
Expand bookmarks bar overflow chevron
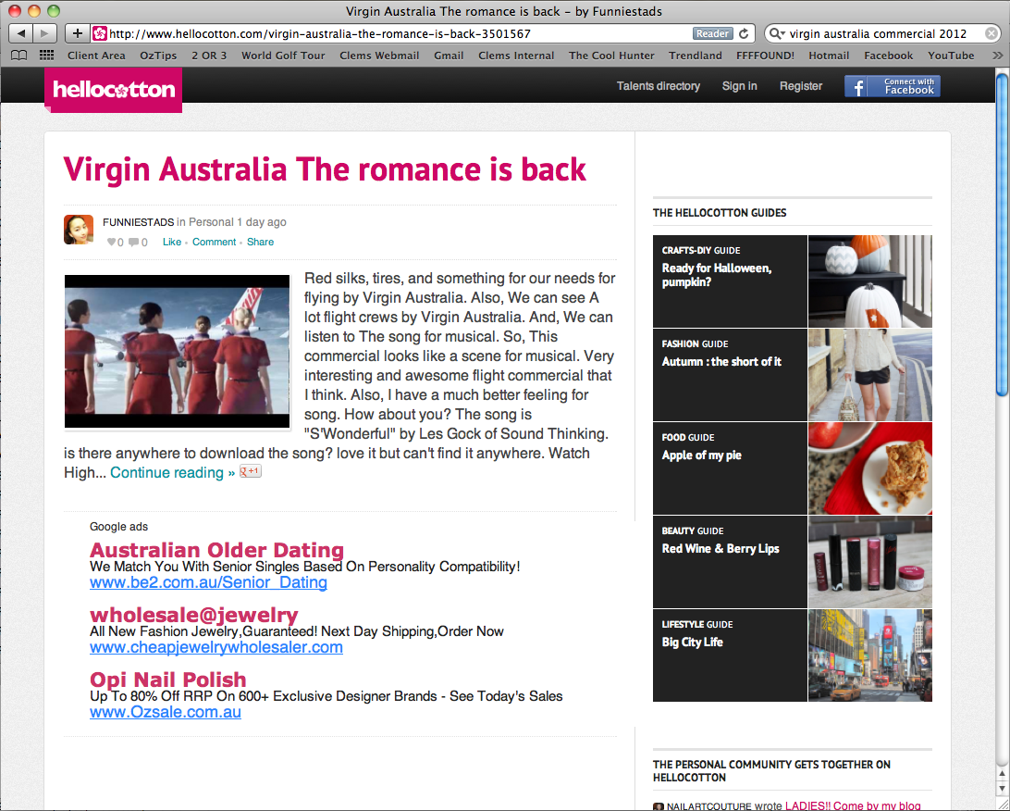[998, 56]
